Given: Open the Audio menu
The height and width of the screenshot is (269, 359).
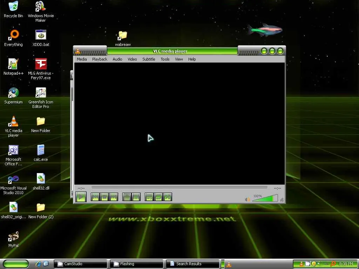Looking at the screenshot, I should [x=117, y=59].
